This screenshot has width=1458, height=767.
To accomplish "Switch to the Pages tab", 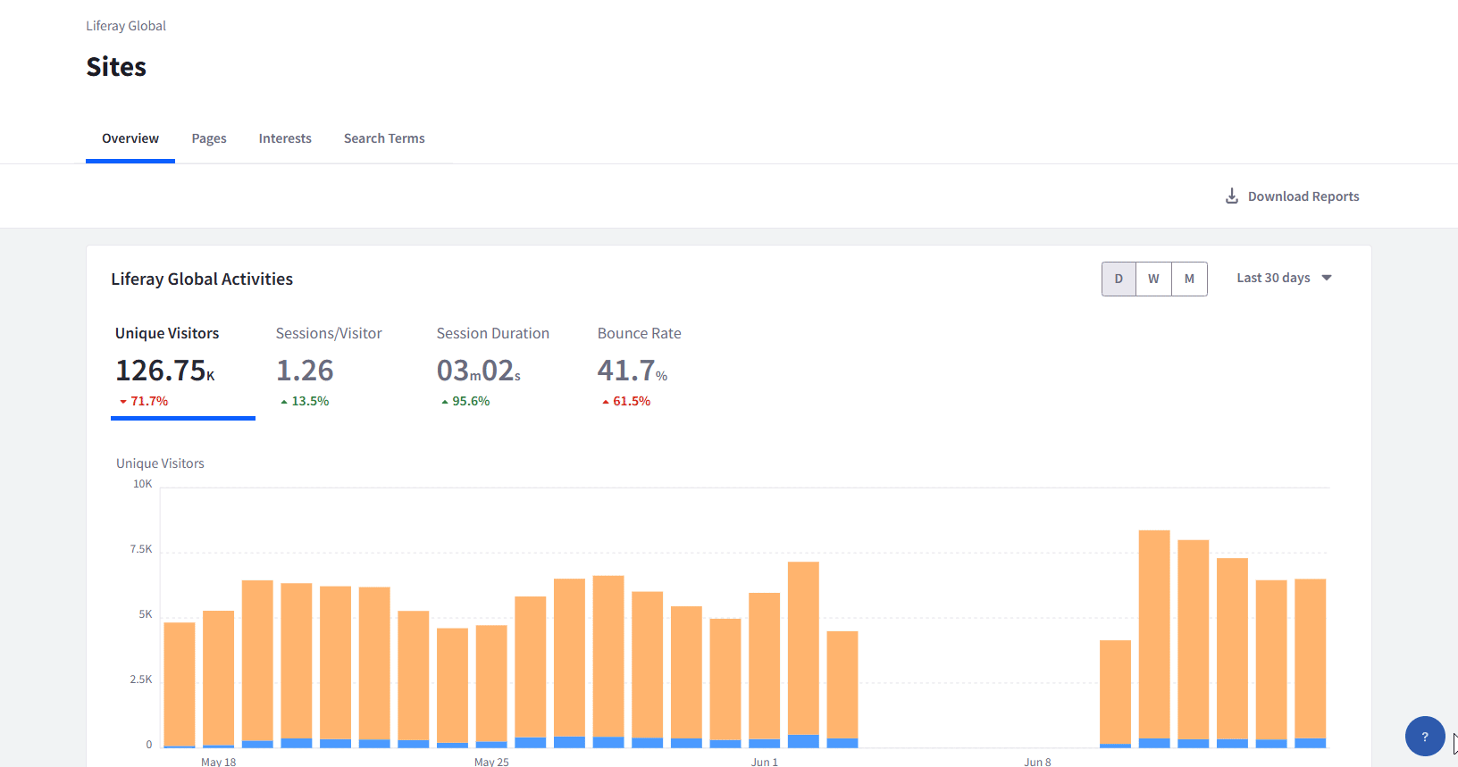I will [x=209, y=138].
